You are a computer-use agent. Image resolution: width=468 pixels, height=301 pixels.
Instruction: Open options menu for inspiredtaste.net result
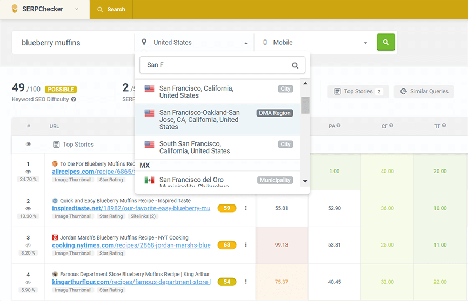click(246, 208)
